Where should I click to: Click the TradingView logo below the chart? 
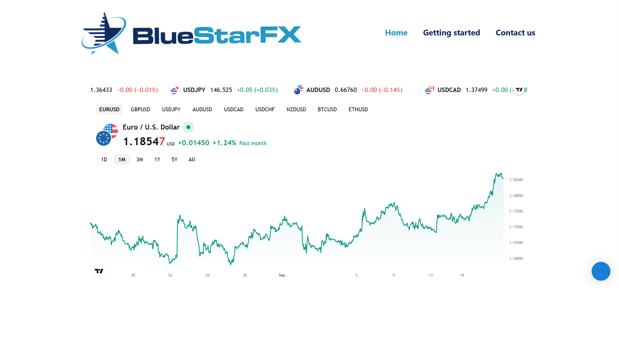[x=99, y=271]
